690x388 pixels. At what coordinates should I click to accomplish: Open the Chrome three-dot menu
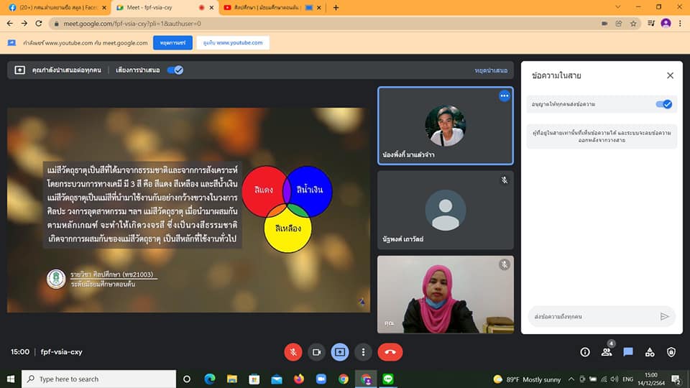click(x=681, y=23)
